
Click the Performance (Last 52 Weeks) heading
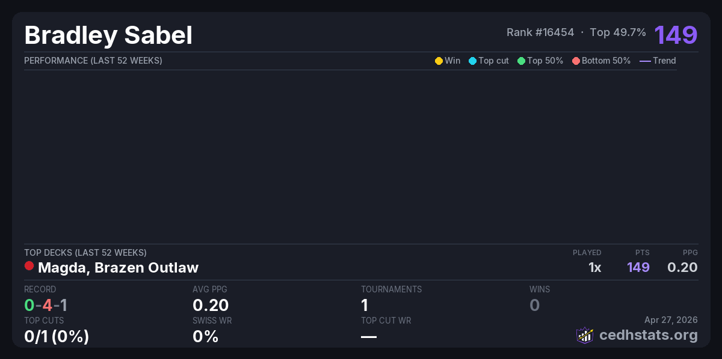pos(93,61)
